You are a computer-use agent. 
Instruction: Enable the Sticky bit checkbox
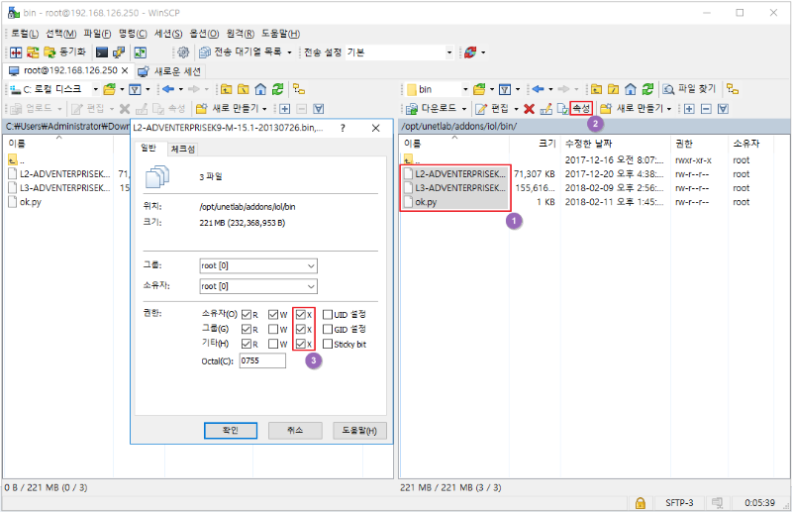point(328,343)
